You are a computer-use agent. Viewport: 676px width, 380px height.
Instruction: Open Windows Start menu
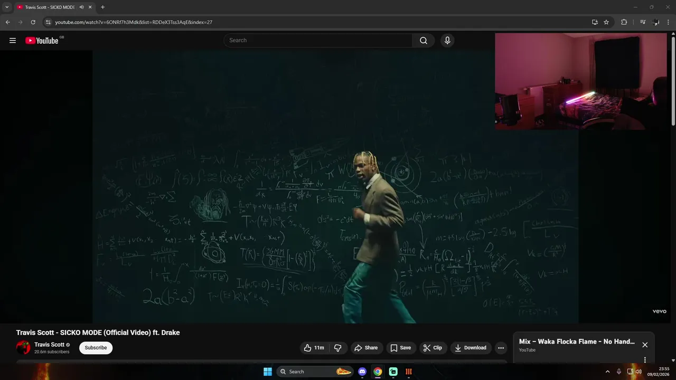point(268,372)
